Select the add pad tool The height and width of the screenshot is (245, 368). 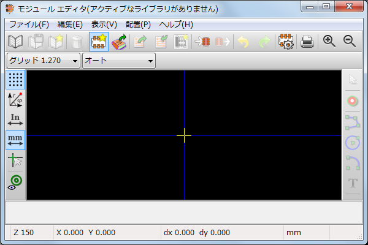(353, 100)
